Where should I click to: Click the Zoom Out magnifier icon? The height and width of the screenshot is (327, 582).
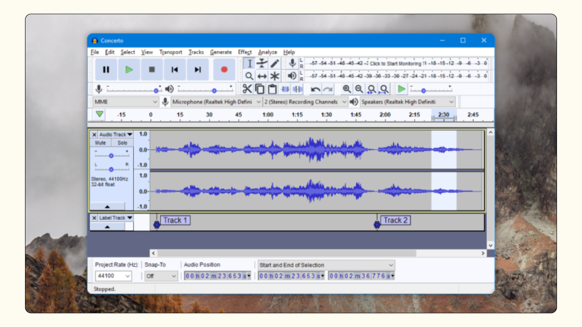(359, 89)
